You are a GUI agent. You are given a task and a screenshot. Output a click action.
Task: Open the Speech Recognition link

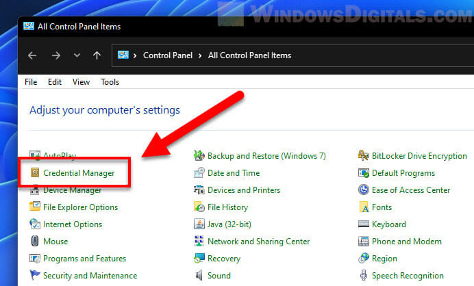pos(408,276)
